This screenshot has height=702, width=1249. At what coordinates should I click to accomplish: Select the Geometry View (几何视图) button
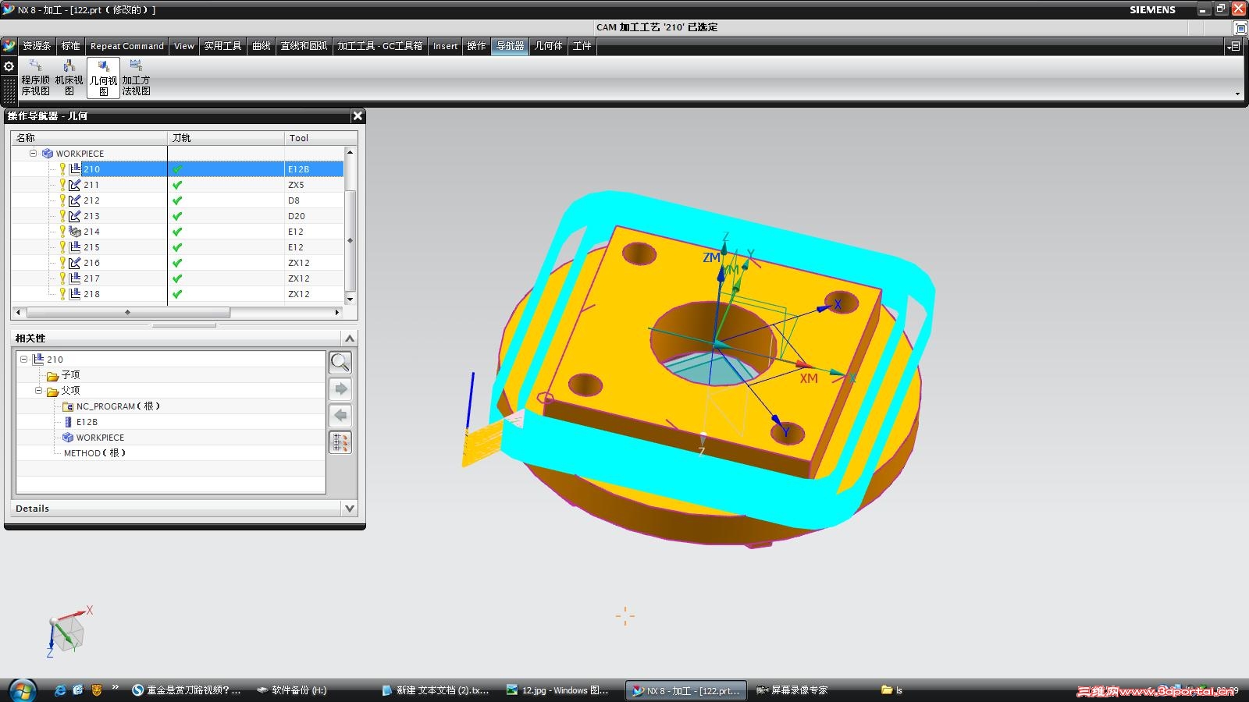pyautogui.click(x=103, y=77)
